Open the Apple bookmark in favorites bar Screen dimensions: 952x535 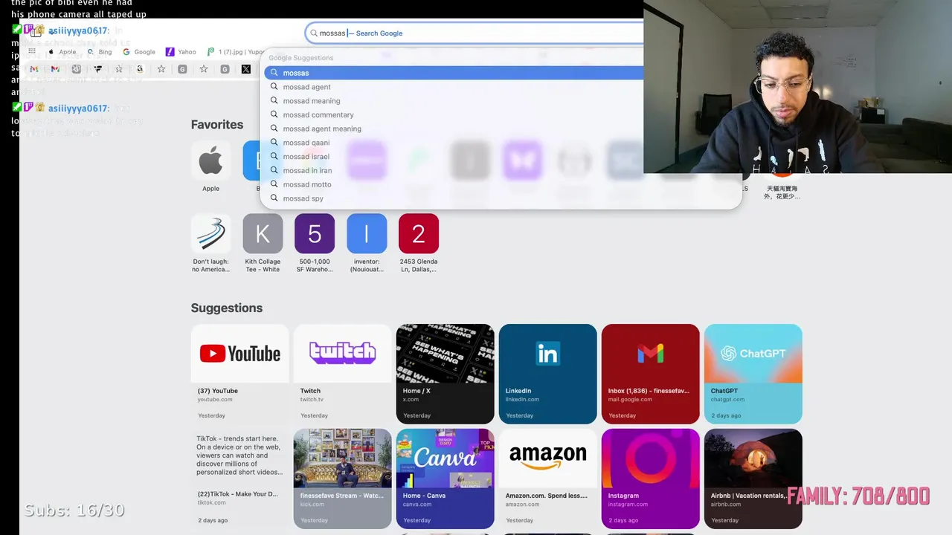[x=62, y=52]
